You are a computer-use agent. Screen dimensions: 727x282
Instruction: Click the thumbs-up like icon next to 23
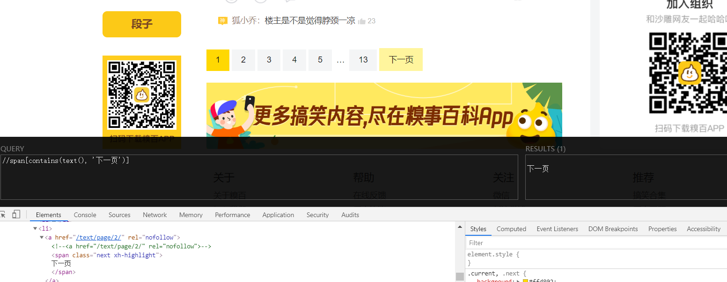(x=362, y=21)
